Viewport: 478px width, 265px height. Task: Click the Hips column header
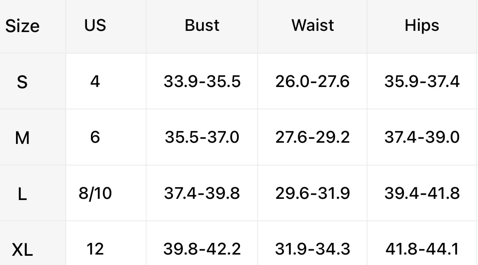pyautogui.click(x=422, y=25)
